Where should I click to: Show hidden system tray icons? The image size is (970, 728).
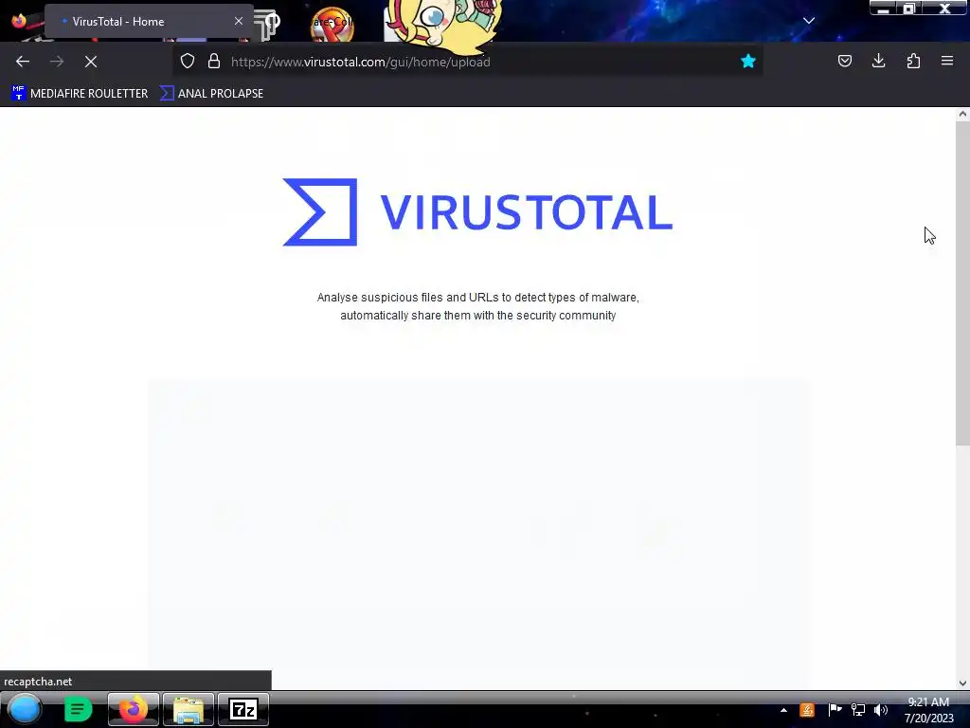coord(783,710)
